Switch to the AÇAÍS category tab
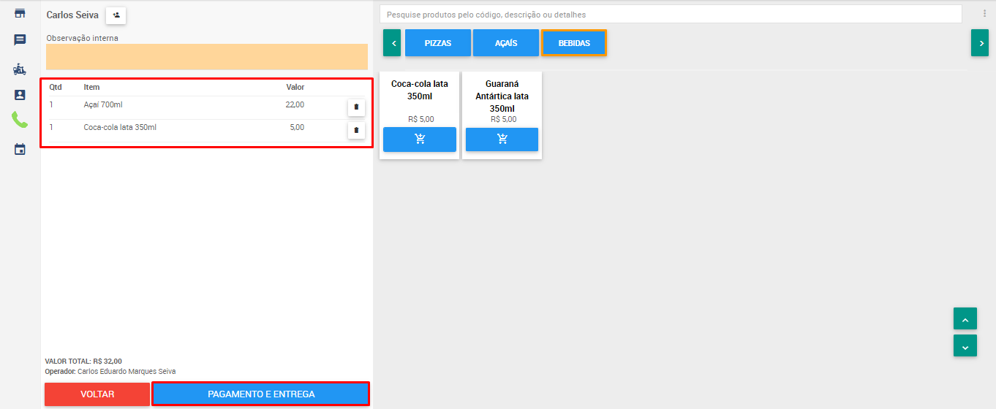Image resolution: width=996 pixels, height=409 pixels. pyautogui.click(x=505, y=43)
